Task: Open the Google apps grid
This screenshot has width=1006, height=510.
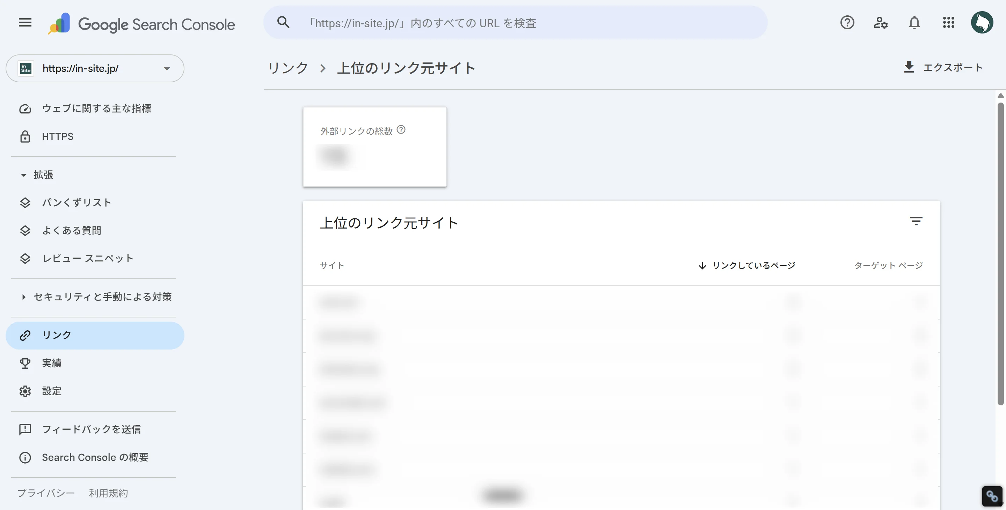Action: click(x=949, y=23)
